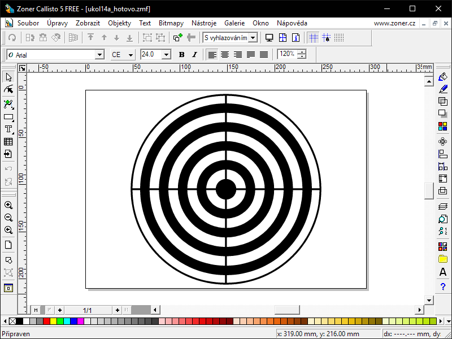The width and height of the screenshot is (452, 339).
Task: Open the pen outline settings icon
Action: (x=443, y=89)
